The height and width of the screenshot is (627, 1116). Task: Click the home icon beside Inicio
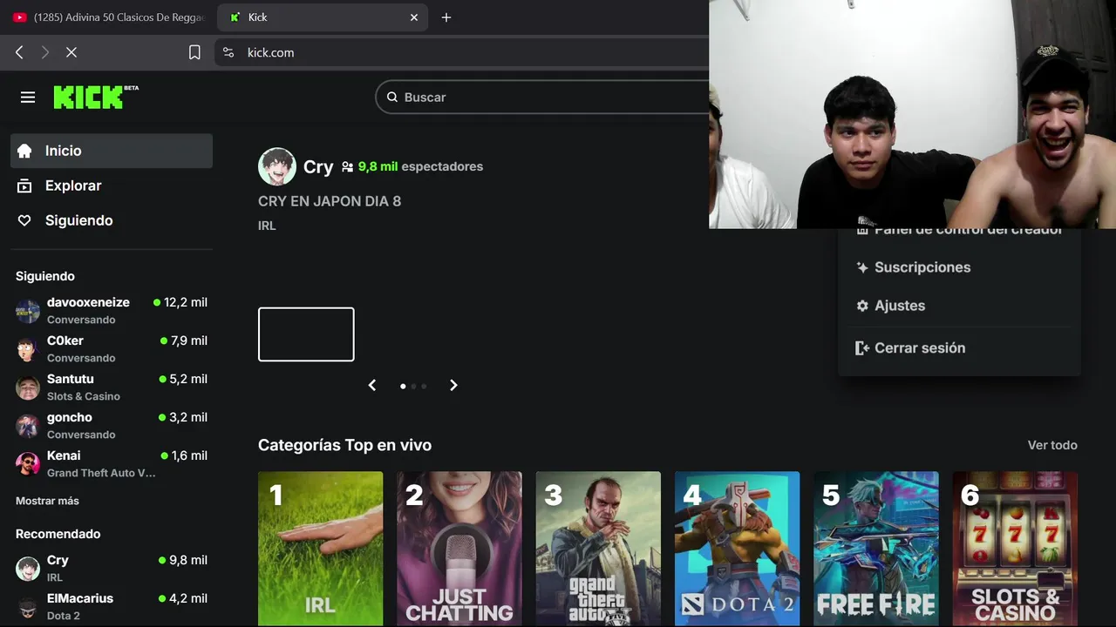(24, 151)
